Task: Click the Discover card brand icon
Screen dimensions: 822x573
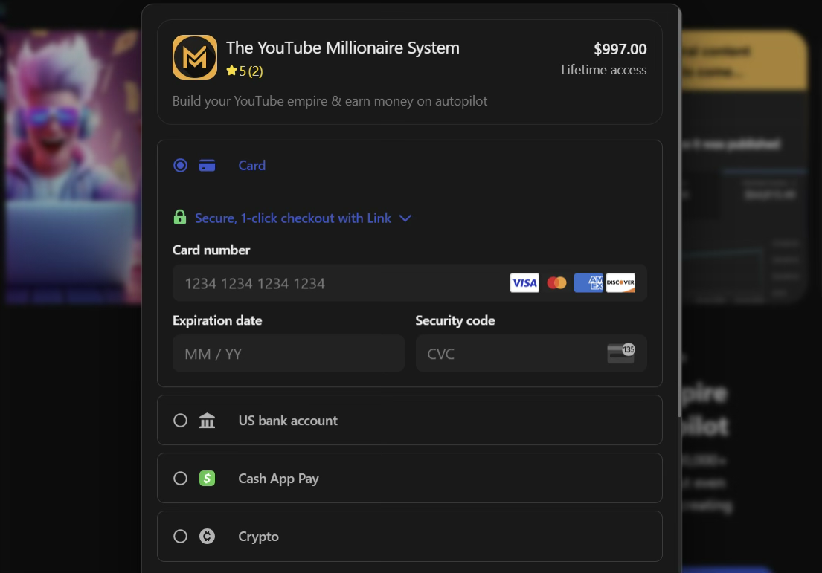Action: point(620,283)
